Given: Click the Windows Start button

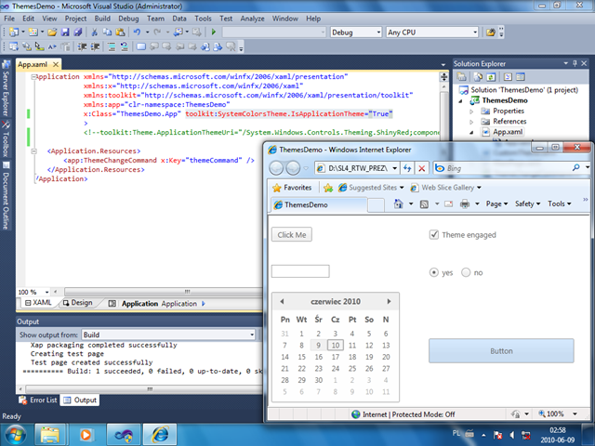Looking at the screenshot, I should pyautogui.click(x=15, y=434).
